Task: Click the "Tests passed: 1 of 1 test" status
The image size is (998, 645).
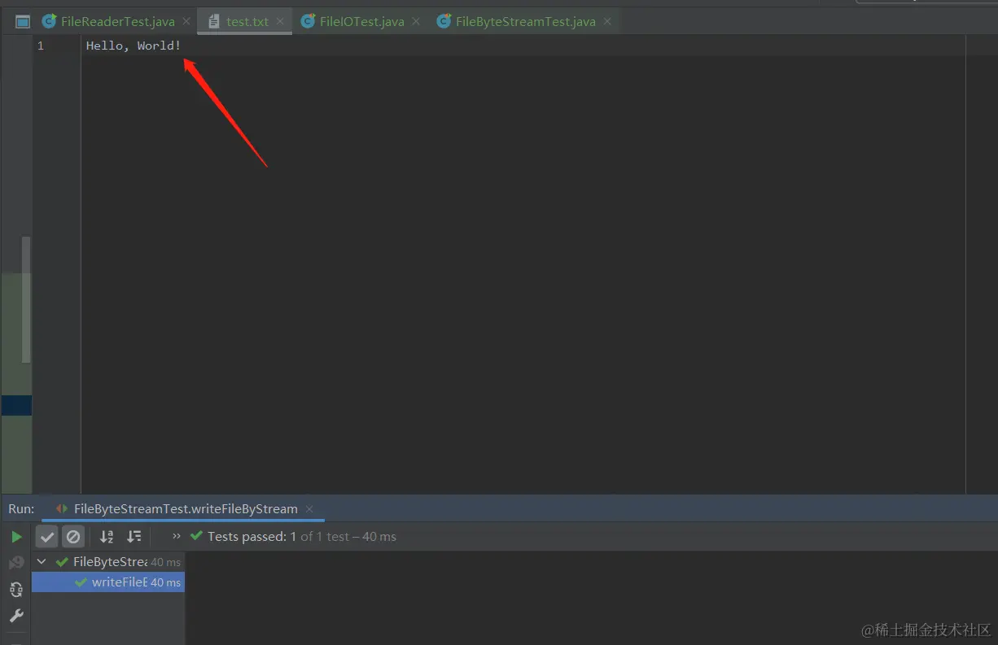Action: pos(301,537)
